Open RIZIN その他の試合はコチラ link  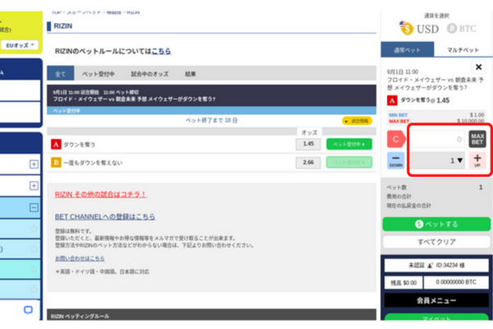(100, 195)
